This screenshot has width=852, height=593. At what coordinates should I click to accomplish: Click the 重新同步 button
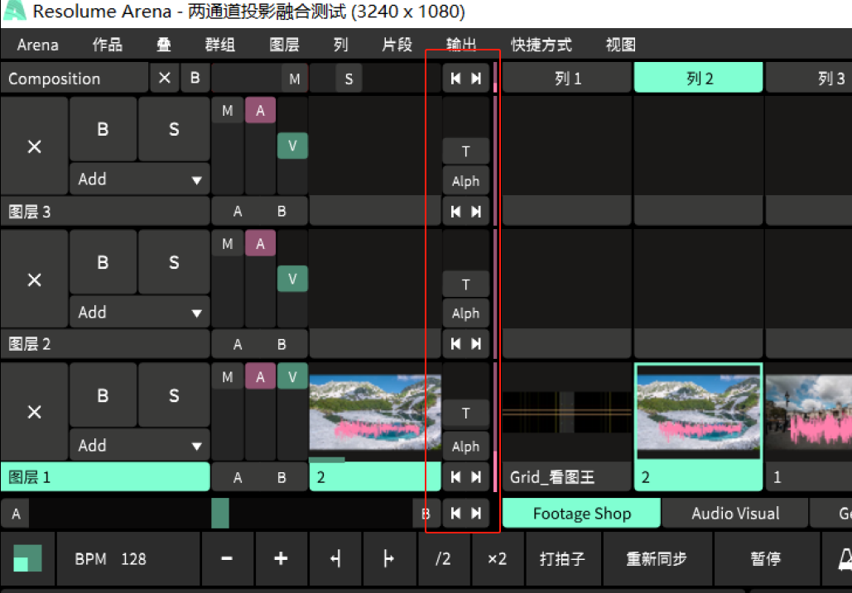point(657,559)
